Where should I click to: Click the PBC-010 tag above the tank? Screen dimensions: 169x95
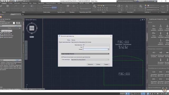tap(123, 42)
